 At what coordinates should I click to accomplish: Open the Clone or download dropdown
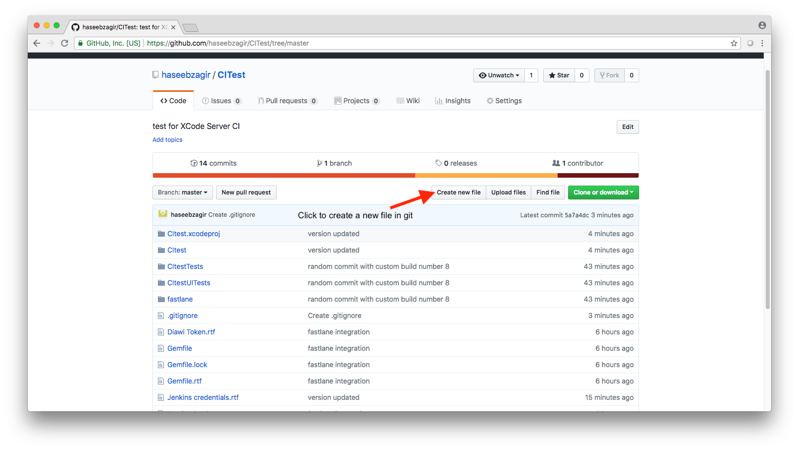point(603,192)
